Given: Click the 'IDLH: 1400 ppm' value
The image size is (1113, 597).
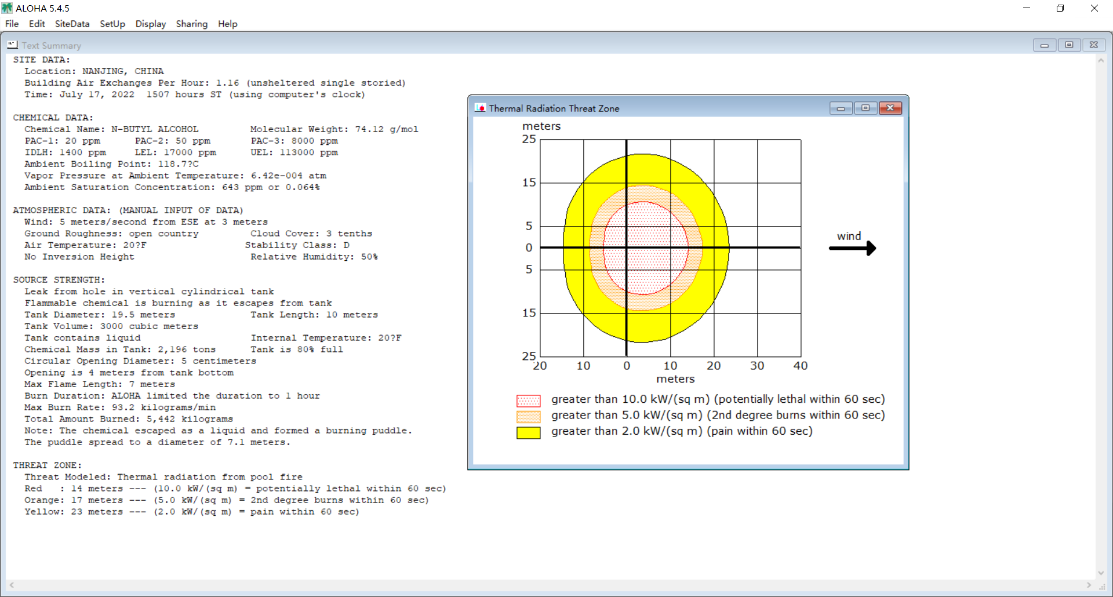Looking at the screenshot, I should click(65, 152).
